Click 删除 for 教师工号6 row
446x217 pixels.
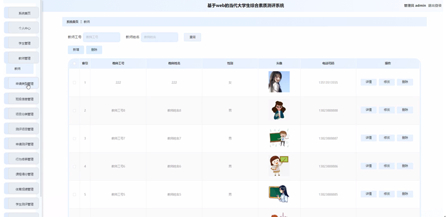tap(405, 166)
